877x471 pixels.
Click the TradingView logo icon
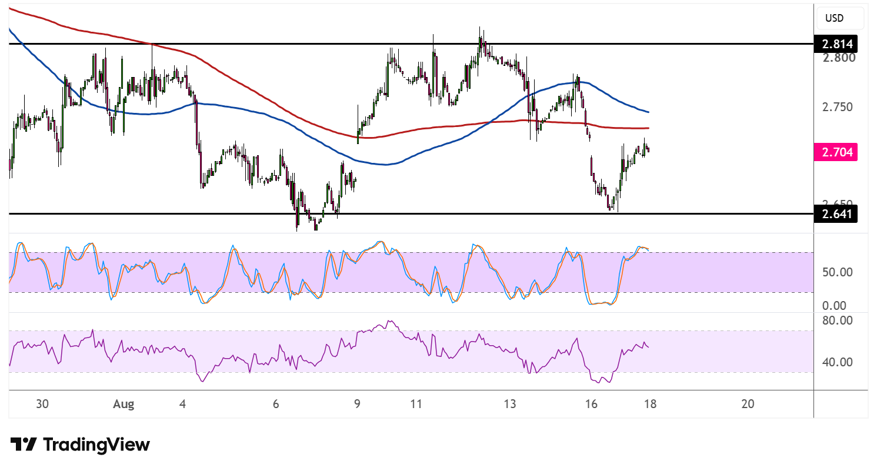[x=24, y=445]
